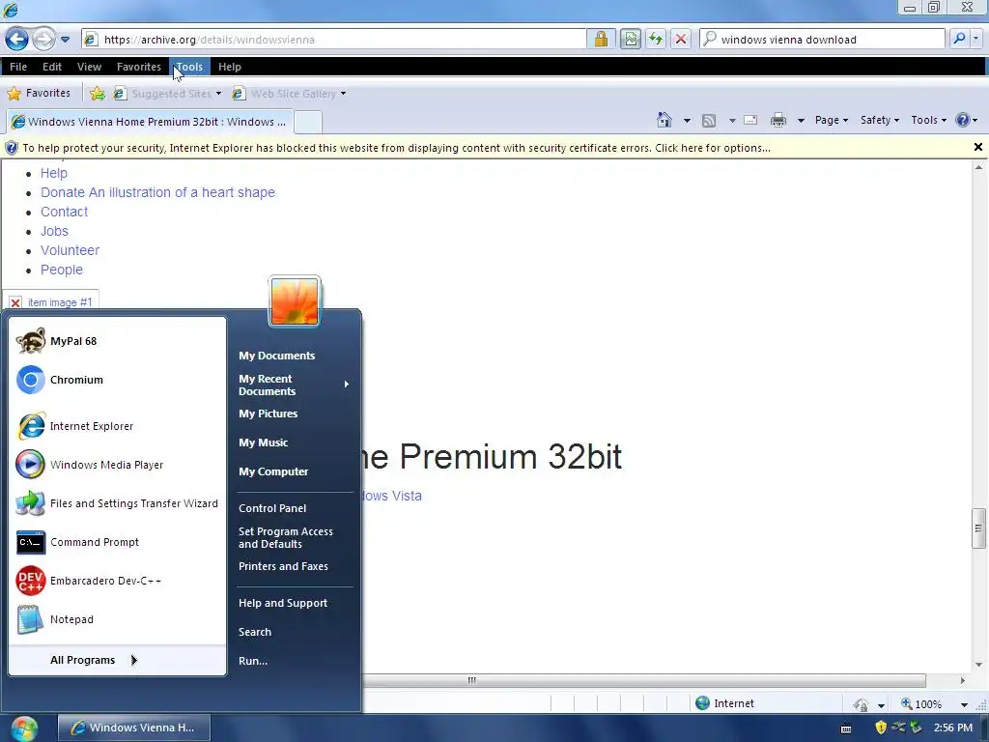Launch Command Prompt from Start menu
Image resolution: width=989 pixels, height=742 pixels.
coord(117,542)
